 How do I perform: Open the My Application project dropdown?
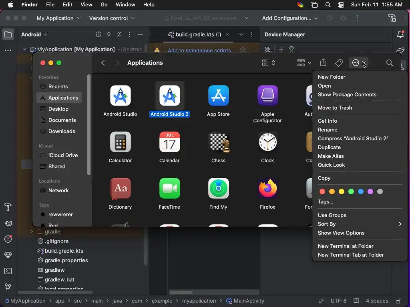click(x=58, y=18)
